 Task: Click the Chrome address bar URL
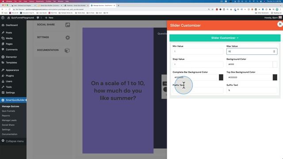54,9
